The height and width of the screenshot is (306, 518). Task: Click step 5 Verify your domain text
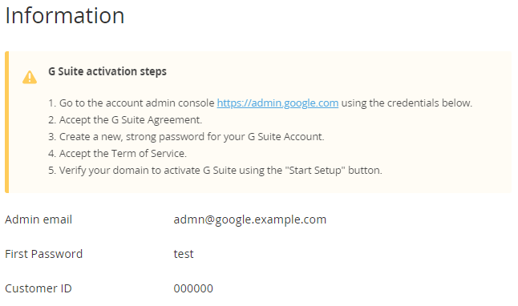coord(215,171)
